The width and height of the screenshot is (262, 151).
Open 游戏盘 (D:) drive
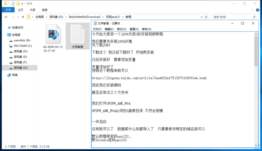point(21,51)
